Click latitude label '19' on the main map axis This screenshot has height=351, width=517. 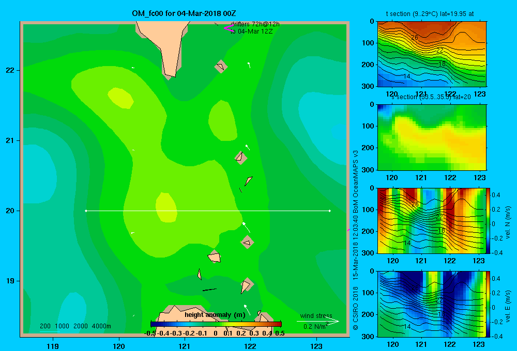pos(10,281)
